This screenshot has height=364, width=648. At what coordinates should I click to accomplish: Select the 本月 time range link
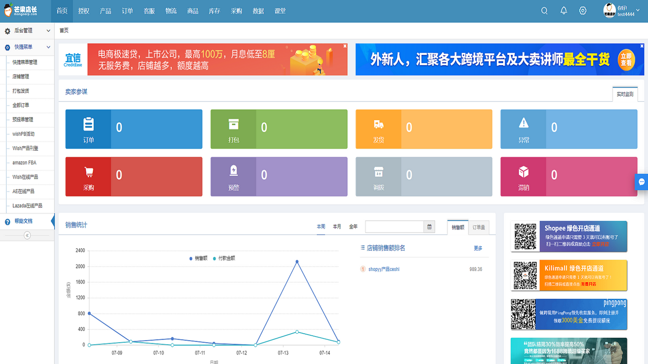[337, 227]
